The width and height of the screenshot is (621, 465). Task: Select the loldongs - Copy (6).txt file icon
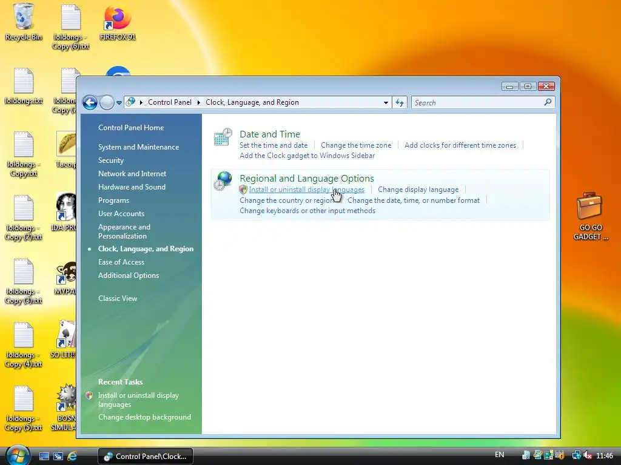[70, 26]
